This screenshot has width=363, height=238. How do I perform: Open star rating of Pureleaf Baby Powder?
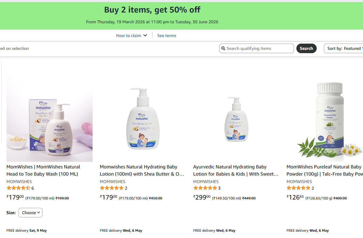point(298,188)
